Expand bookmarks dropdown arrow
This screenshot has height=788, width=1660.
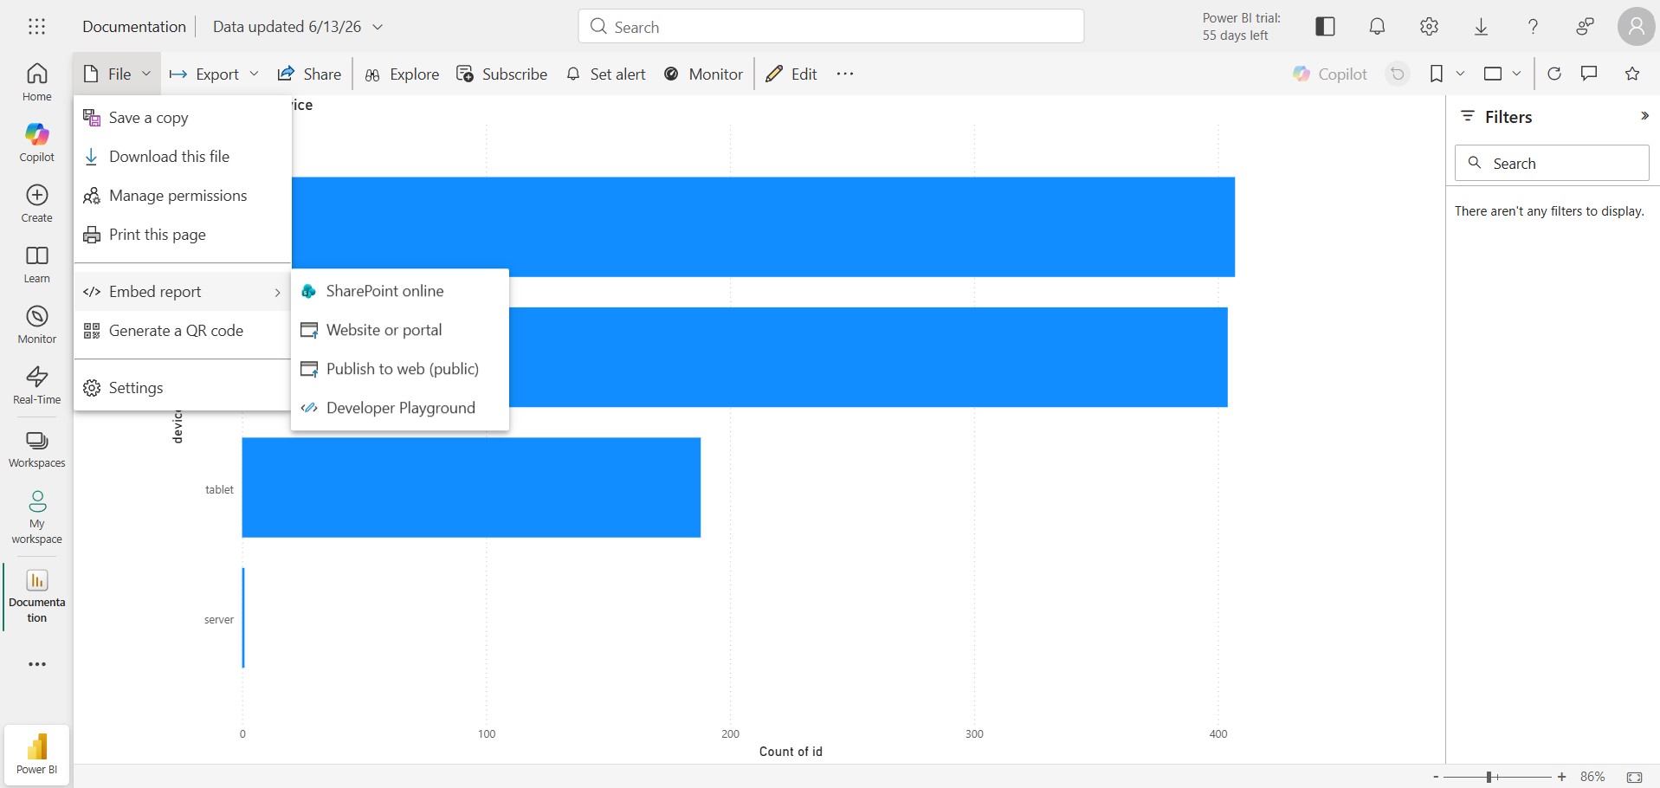tap(1460, 74)
